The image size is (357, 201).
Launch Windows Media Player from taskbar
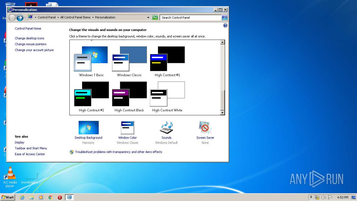[41, 197]
